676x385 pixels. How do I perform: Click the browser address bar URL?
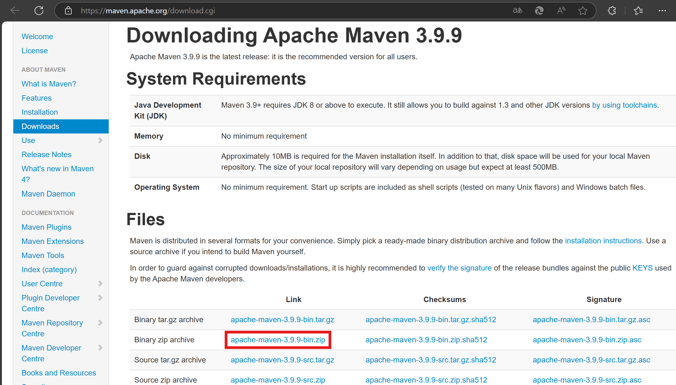148,11
